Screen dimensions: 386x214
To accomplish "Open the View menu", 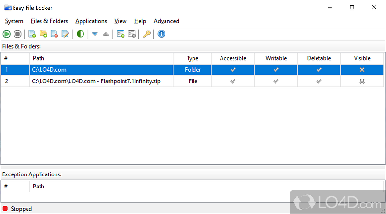I will click(120, 21).
